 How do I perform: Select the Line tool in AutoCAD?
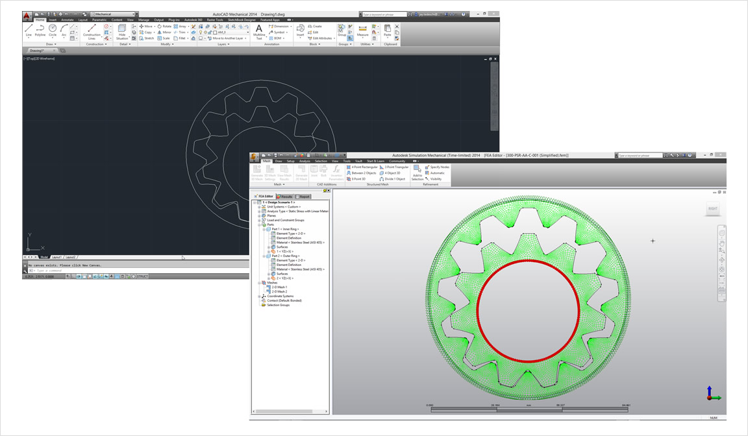29,30
